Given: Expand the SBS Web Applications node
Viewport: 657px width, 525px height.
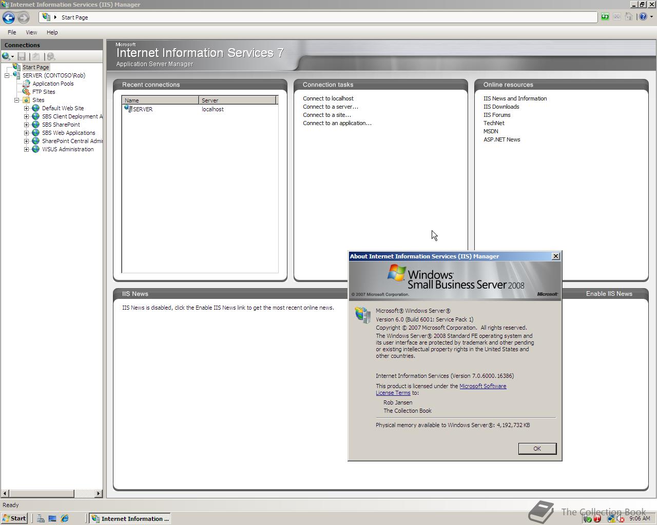Looking at the screenshot, I should [x=27, y=133].
